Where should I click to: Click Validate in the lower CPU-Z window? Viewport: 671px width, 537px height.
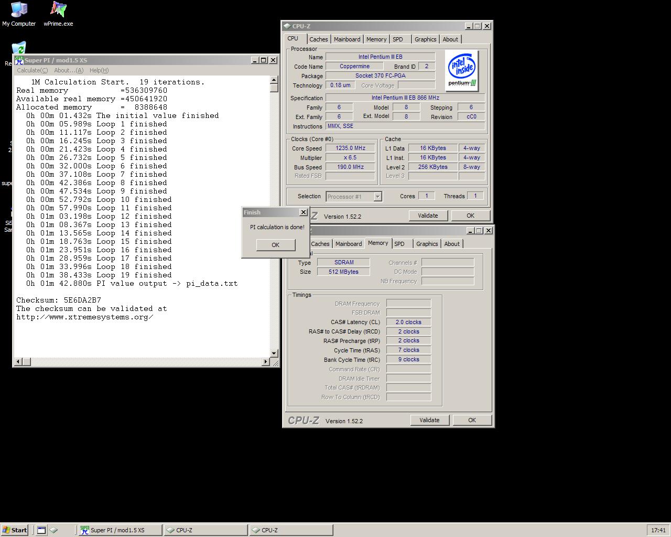pos(429,420)
